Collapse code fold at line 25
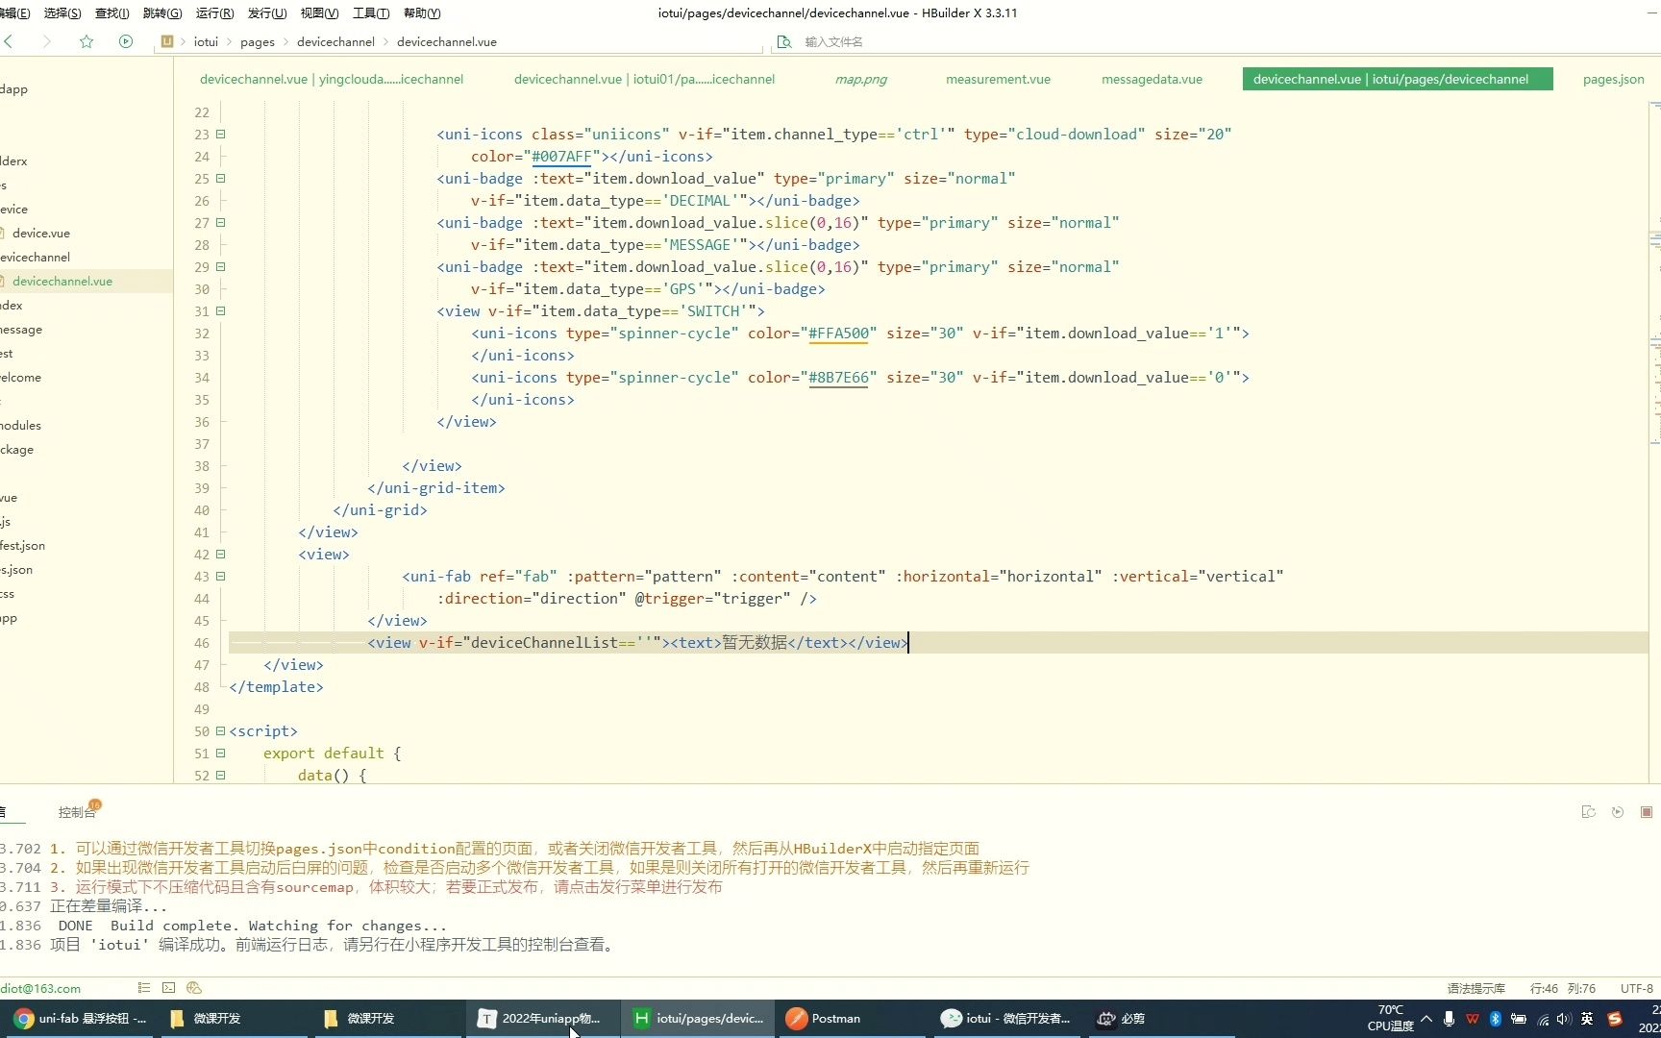The width and height of the screenshot is (1661, 1038). (220, 179)
